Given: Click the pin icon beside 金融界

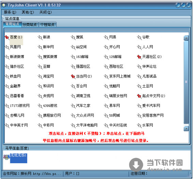Looking at the screenshot, I should (x=7, y=86).
